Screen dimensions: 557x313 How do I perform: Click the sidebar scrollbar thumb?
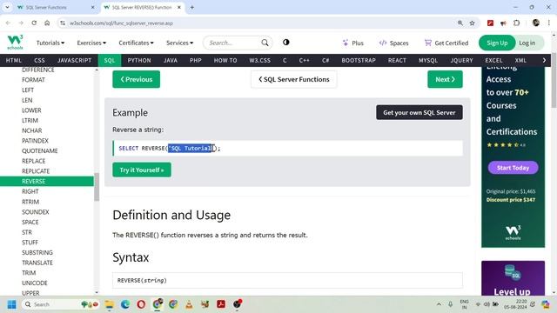[x=97, y=187]
